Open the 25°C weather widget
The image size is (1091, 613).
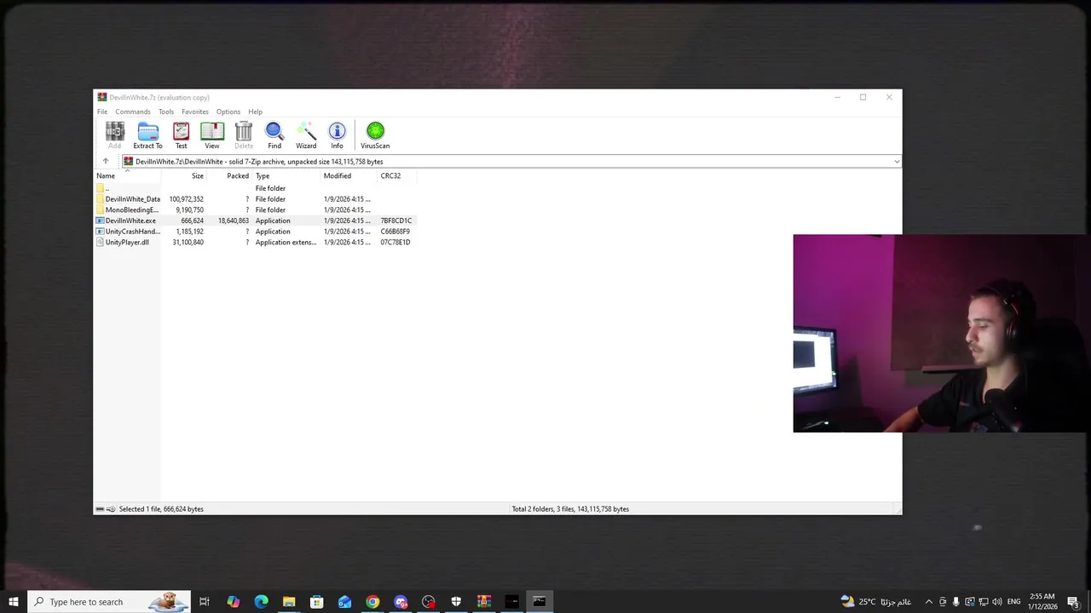[x=875, y=602]
